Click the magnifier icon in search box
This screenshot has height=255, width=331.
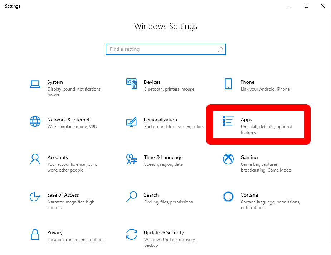click(220, 49)
